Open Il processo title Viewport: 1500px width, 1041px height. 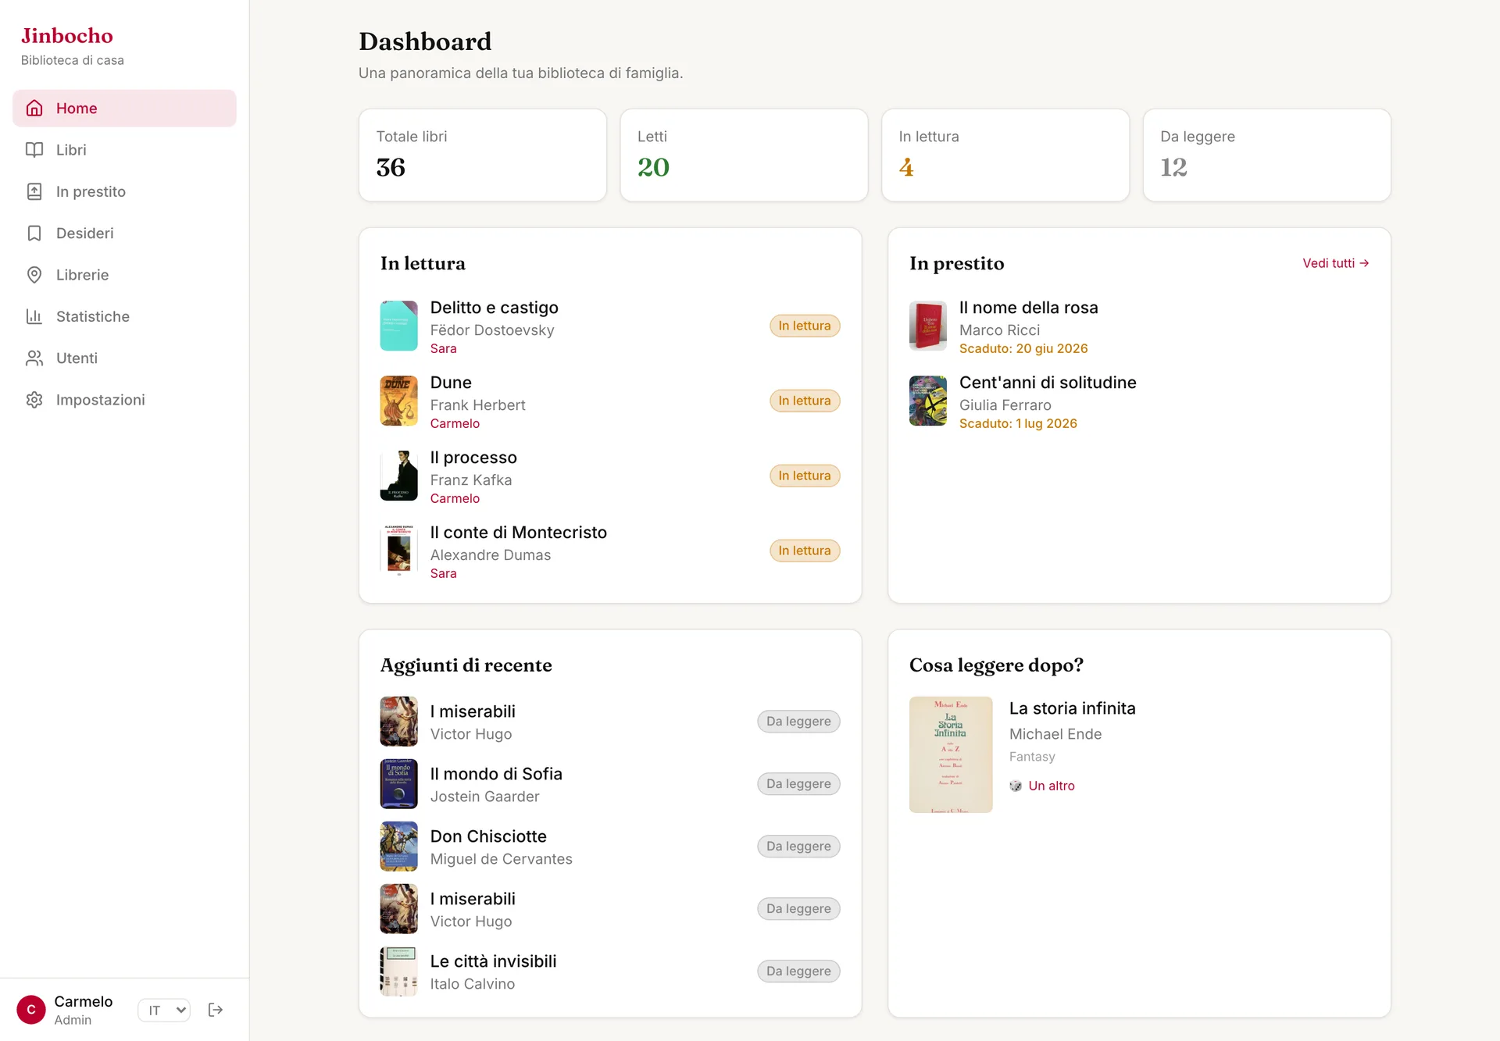[x=473, y=458]
